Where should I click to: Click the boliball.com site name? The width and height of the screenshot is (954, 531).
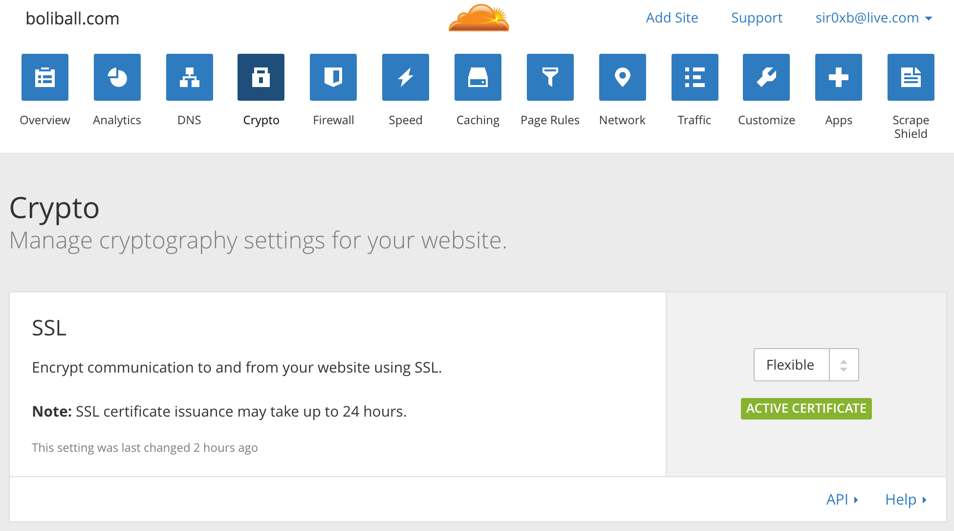tap(72, 19)
